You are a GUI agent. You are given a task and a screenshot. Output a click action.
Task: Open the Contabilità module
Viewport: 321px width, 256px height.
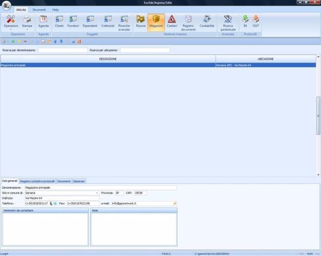click(x=207, y=21)
